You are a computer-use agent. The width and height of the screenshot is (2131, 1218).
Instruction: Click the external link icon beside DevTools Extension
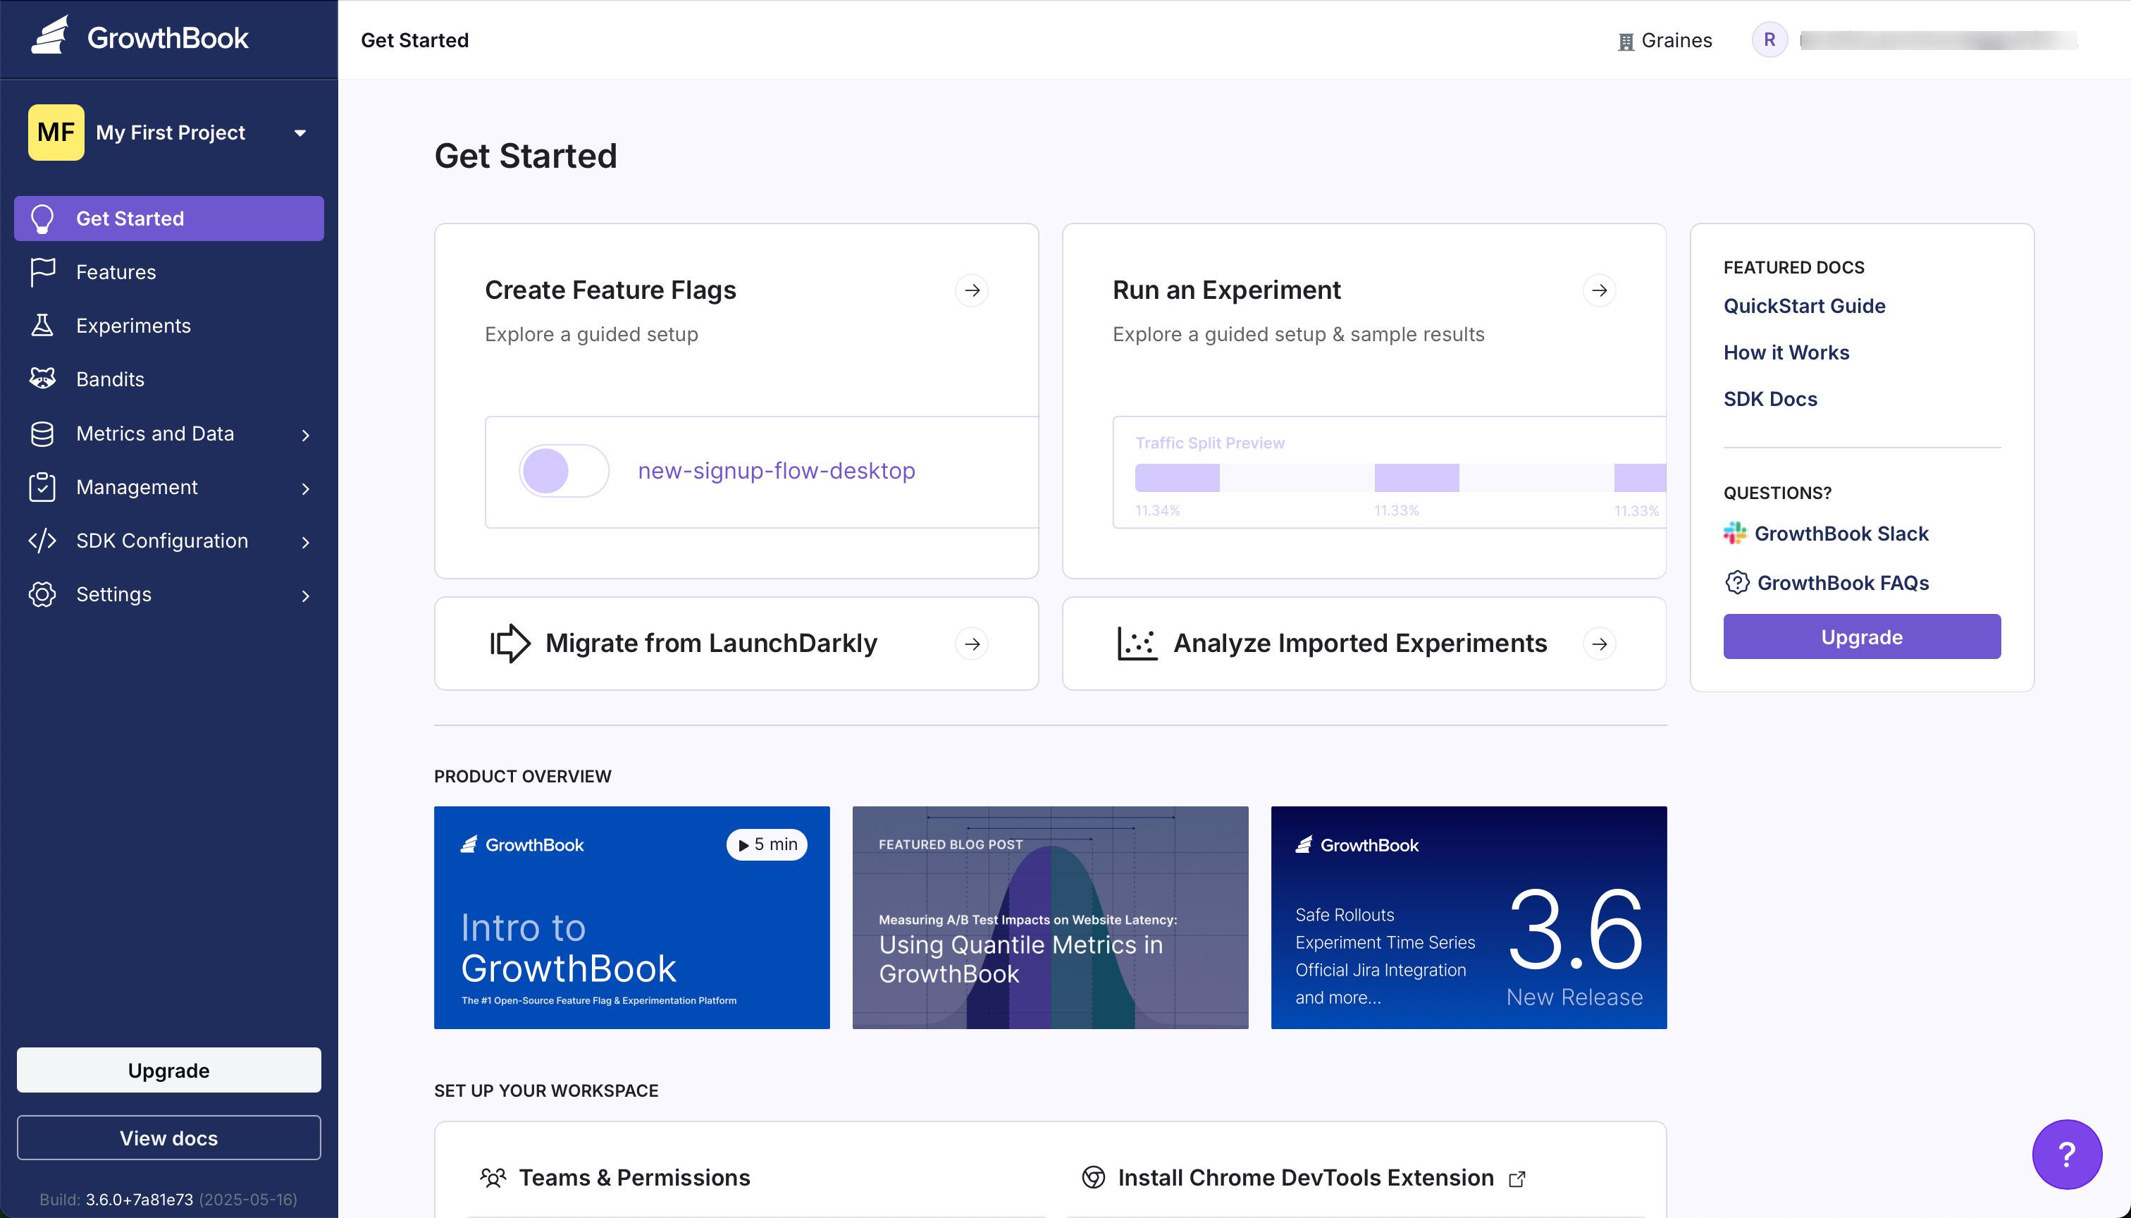pyautogui.click(x=1517, y=1179)
